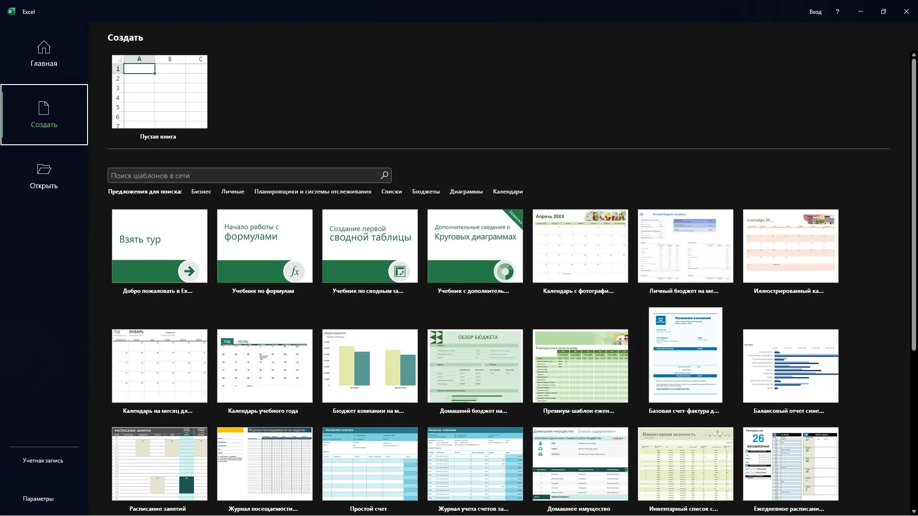Select the Домашний бюджет template thumbnail
The width and height of the screenshot is (918, 516).
point(475,366)
